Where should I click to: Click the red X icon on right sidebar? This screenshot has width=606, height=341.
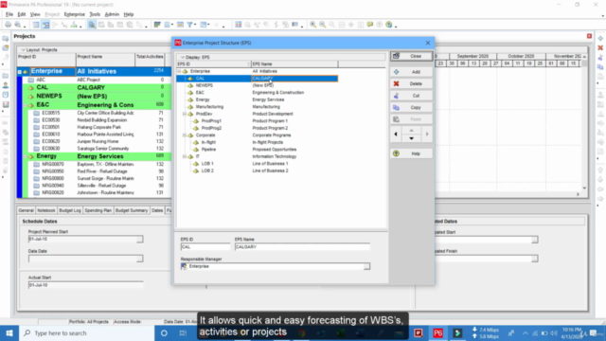click(x=600, y=48)
